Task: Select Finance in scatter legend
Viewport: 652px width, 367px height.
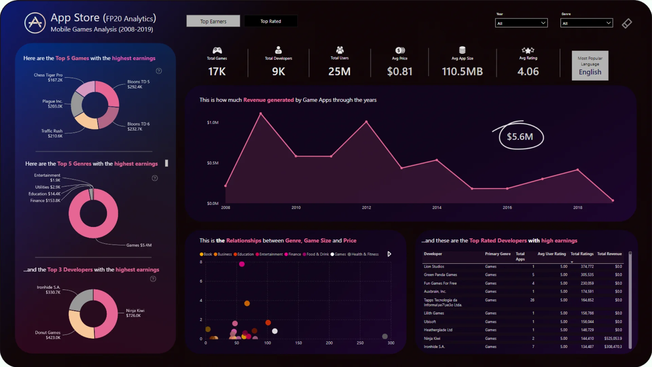Action: point(293,254)
